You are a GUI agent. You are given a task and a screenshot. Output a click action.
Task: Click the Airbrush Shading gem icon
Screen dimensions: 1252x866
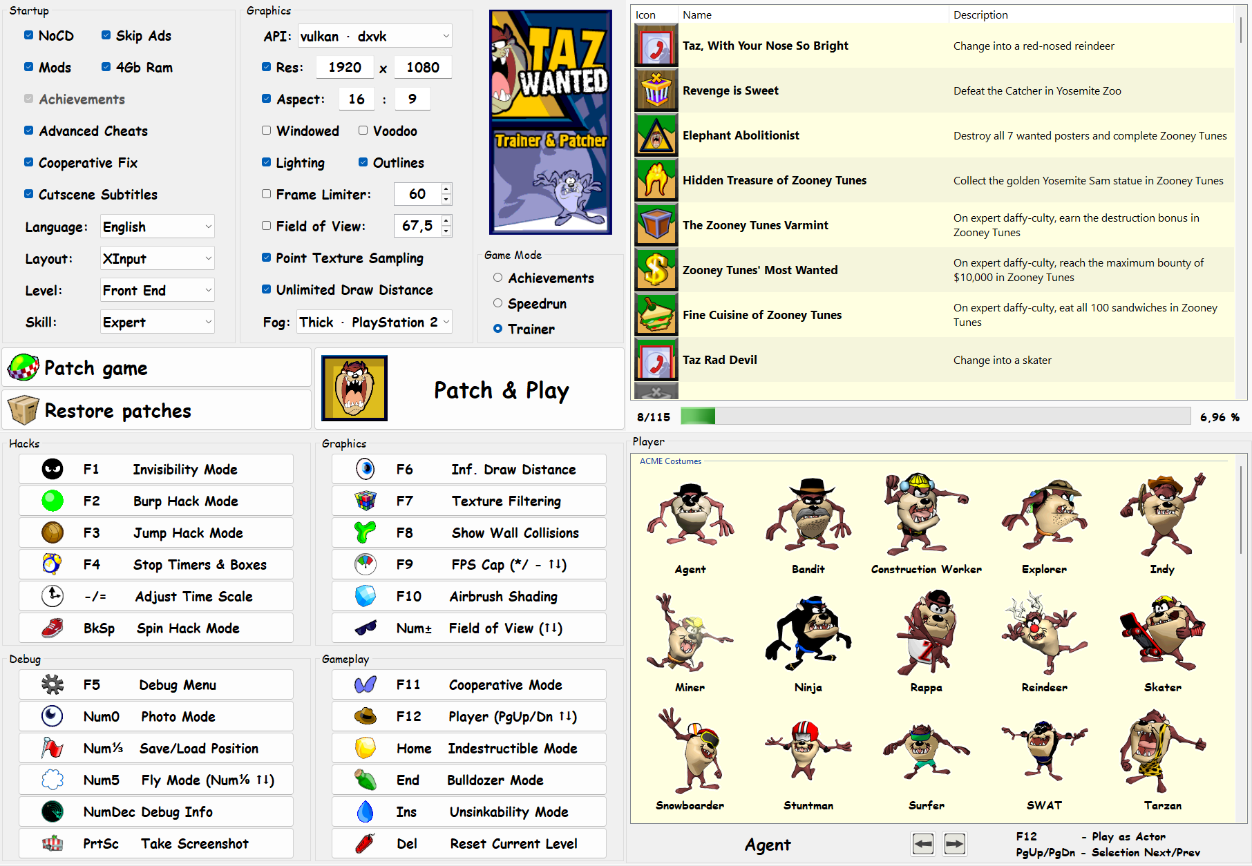[x=366, y=597]
